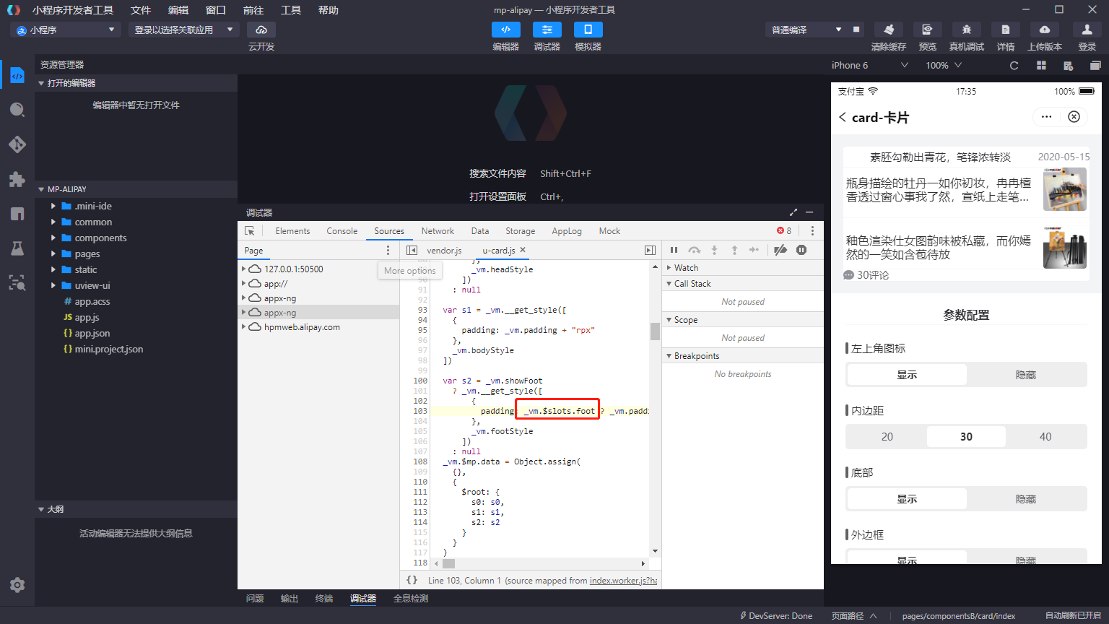Open the 文件 menu

141,10
